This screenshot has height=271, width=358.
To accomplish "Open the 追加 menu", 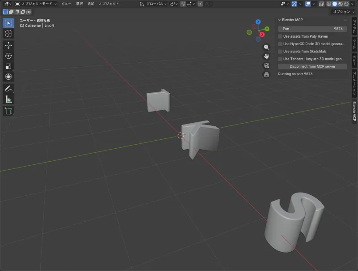I will [91, 4].
